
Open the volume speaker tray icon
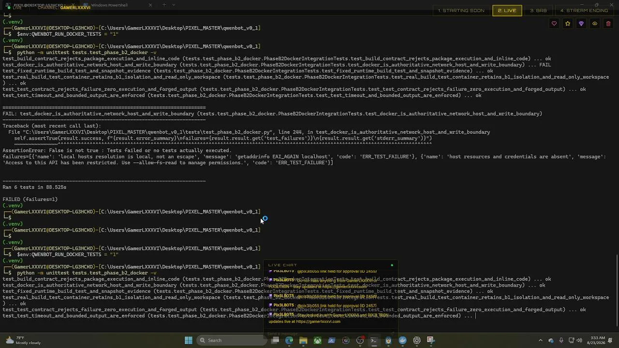pos(579,340)
